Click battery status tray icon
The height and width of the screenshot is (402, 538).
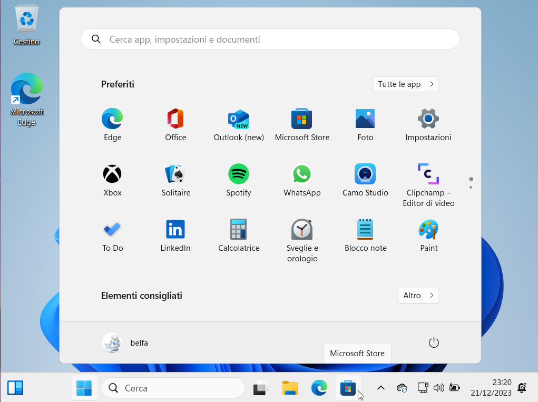(455, 388)
